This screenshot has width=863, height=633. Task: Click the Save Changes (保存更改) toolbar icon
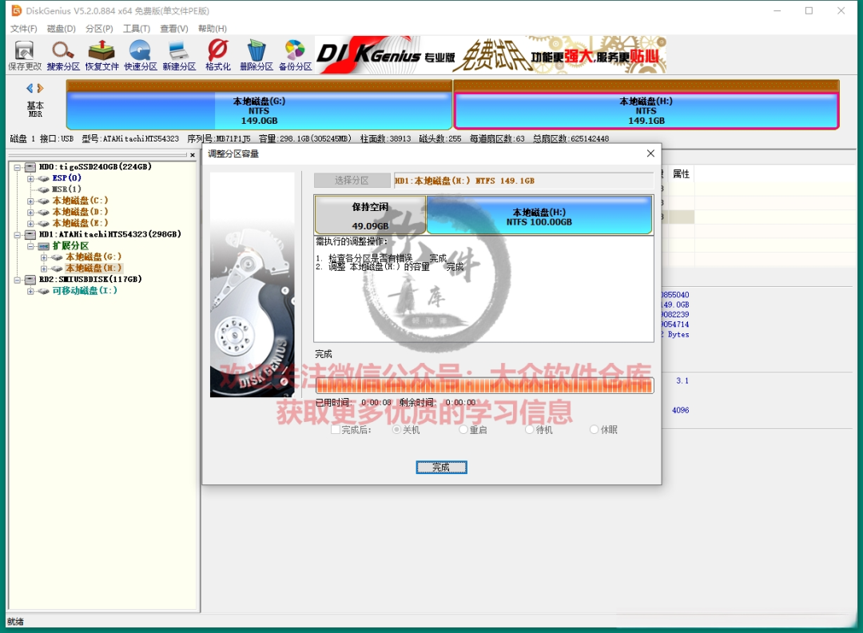point(24,55)
